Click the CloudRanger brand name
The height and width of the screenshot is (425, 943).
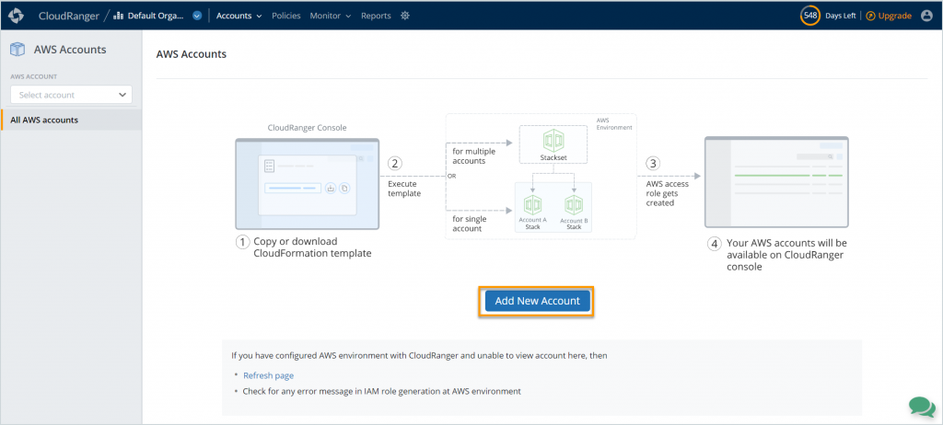coord(68,16)
